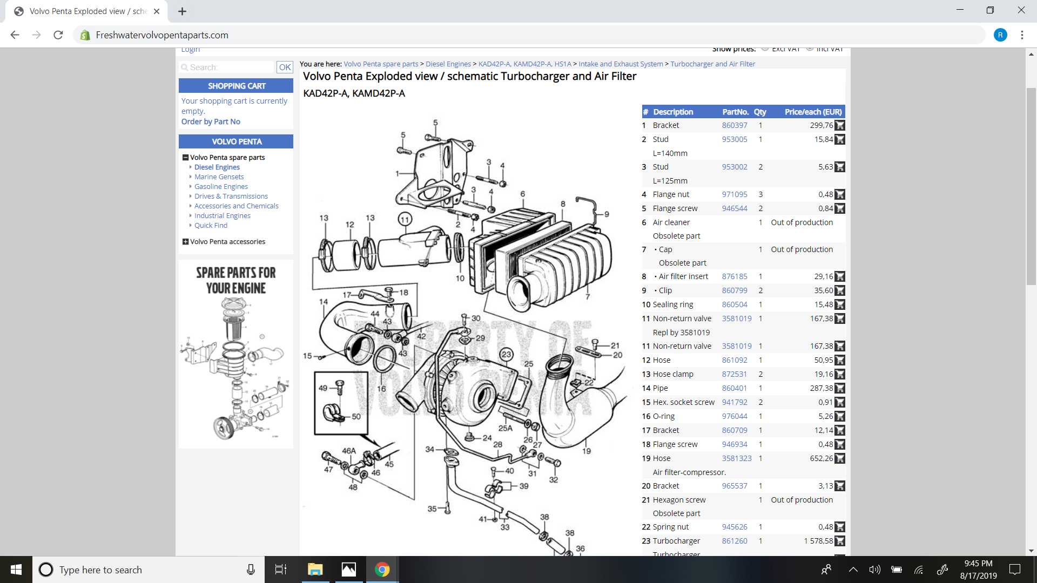This screenshot has height=583, width=1037.
Task: Add Flange nut 971095 to cart
Action: click(x=840, y=194)
